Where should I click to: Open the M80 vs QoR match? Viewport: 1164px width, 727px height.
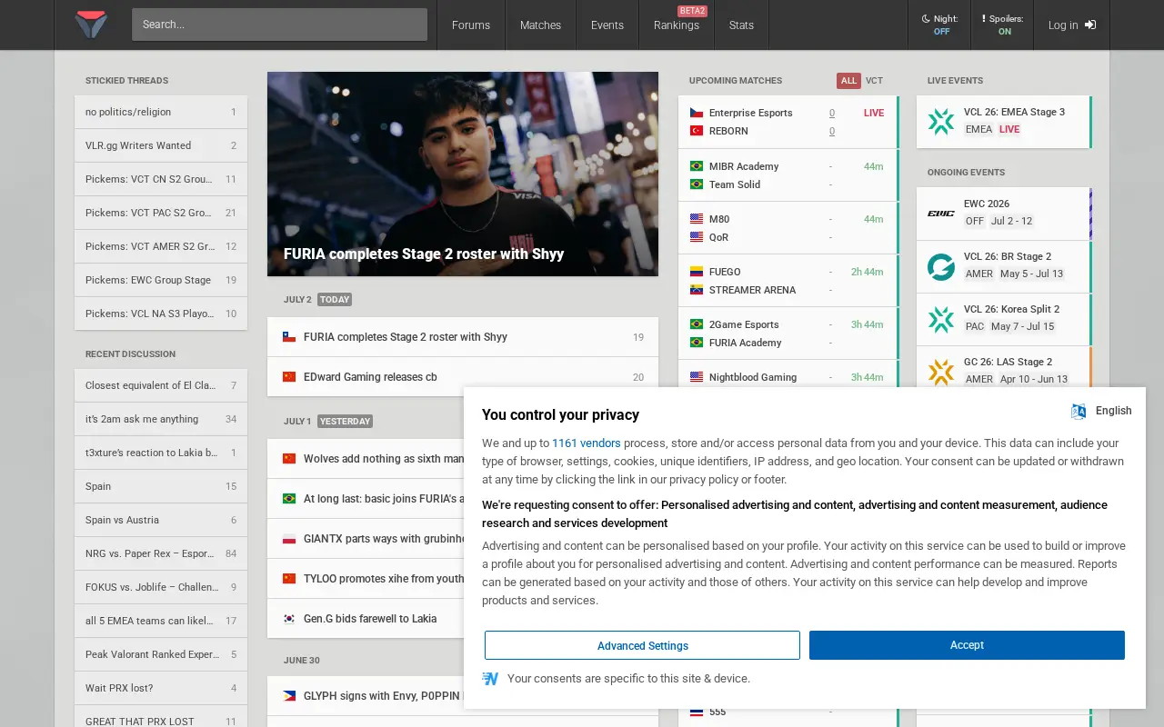pyautogui.click(x=788, y=228)
